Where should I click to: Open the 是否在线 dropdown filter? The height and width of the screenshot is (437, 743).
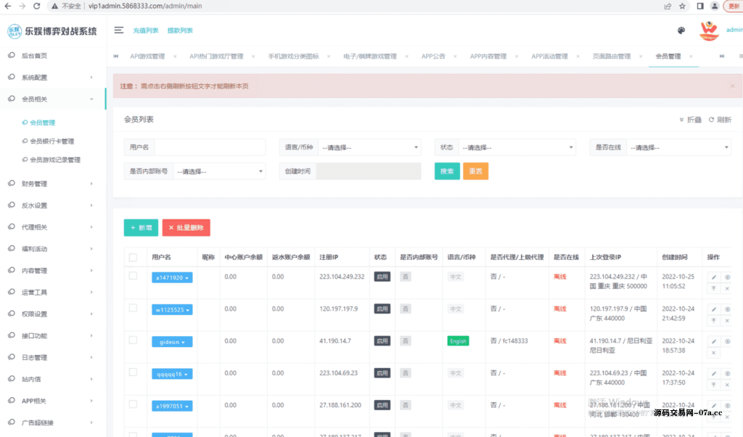coord(678,147)
